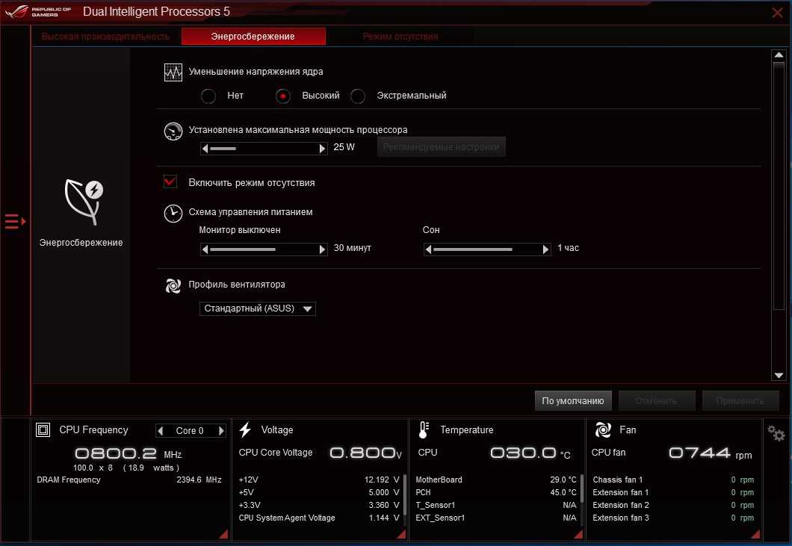This screenshot has width=792, height=546.
Task: Click the CPU max power gauge icon
Action: 173,131
